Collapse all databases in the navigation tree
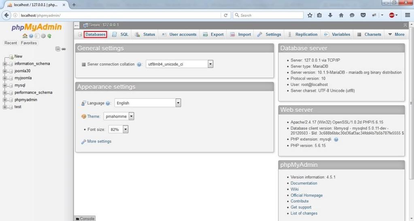Screen dimensions: 414x221 (x=58, y=49)
